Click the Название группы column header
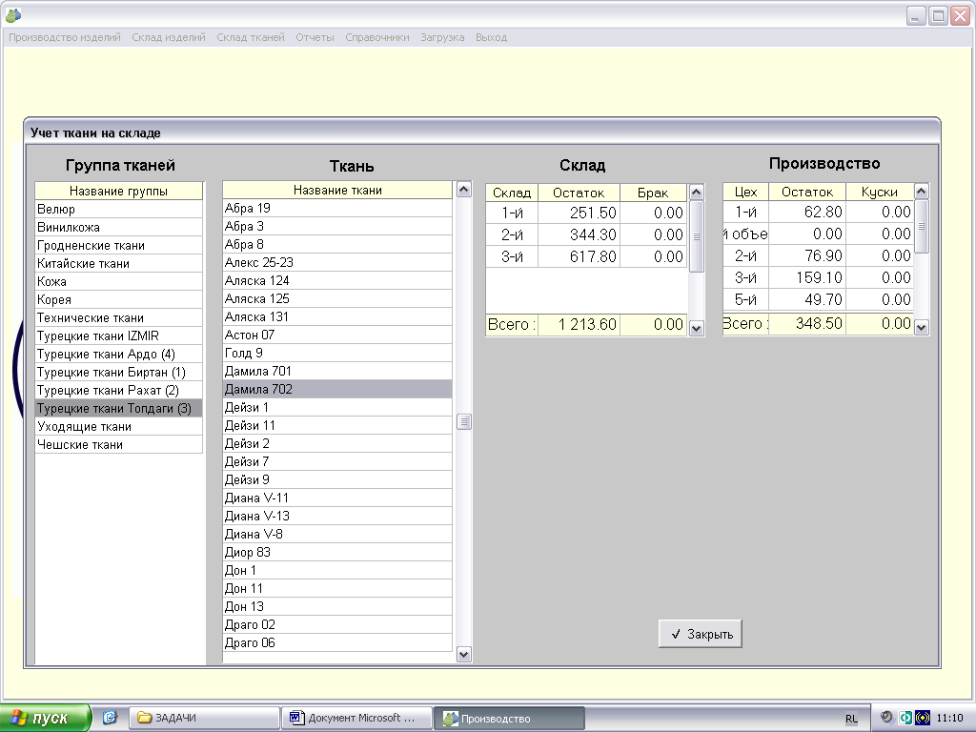Image resolution: width=976 pixels, height=732 pixels. click(x=119, y=191)
